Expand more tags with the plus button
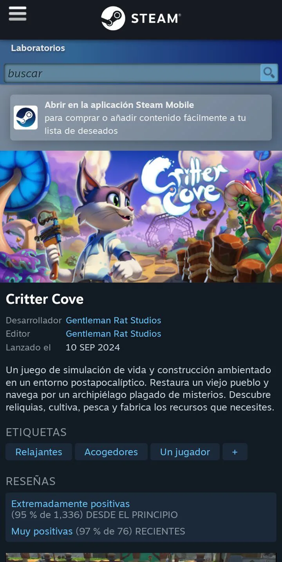Image resolution: width=282 pixels, height=562 pixels. click(235, 452)
